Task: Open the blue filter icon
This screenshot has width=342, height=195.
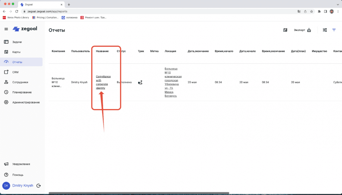Action: [334, 30]
